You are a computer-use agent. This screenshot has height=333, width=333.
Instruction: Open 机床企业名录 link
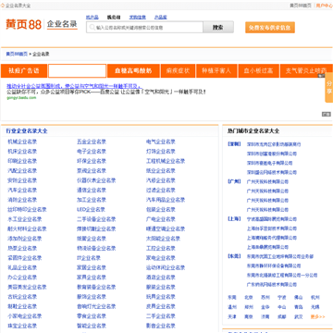tap(22, 152)
